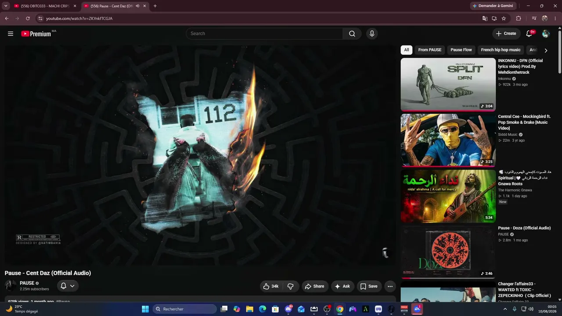Open more actions for the video

390,286
